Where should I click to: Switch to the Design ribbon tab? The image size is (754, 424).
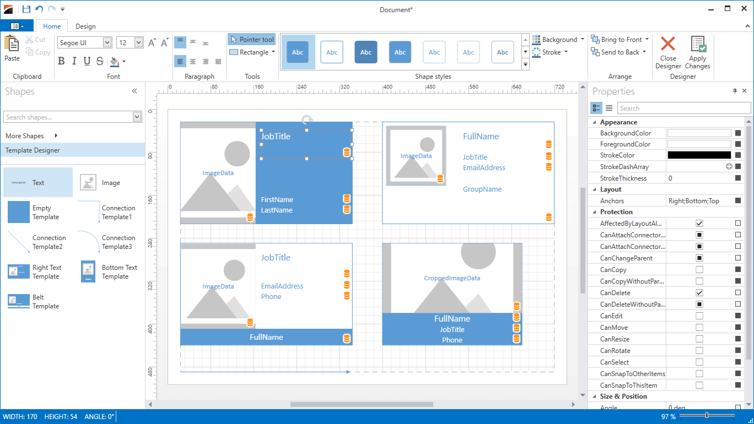(85, 26)
